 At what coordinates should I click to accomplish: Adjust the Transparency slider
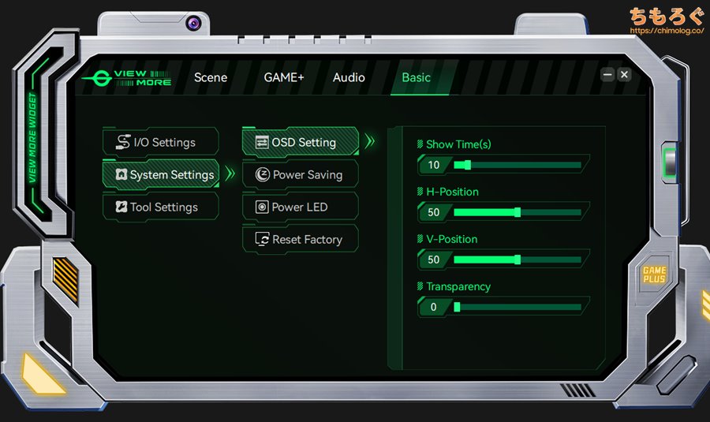click(517, 308)
